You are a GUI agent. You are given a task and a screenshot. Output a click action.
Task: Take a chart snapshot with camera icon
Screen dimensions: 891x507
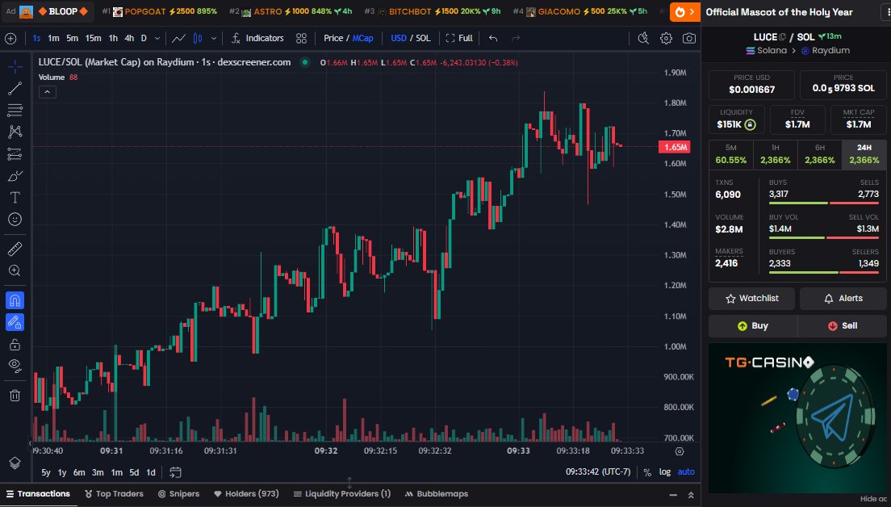(688, 38)
